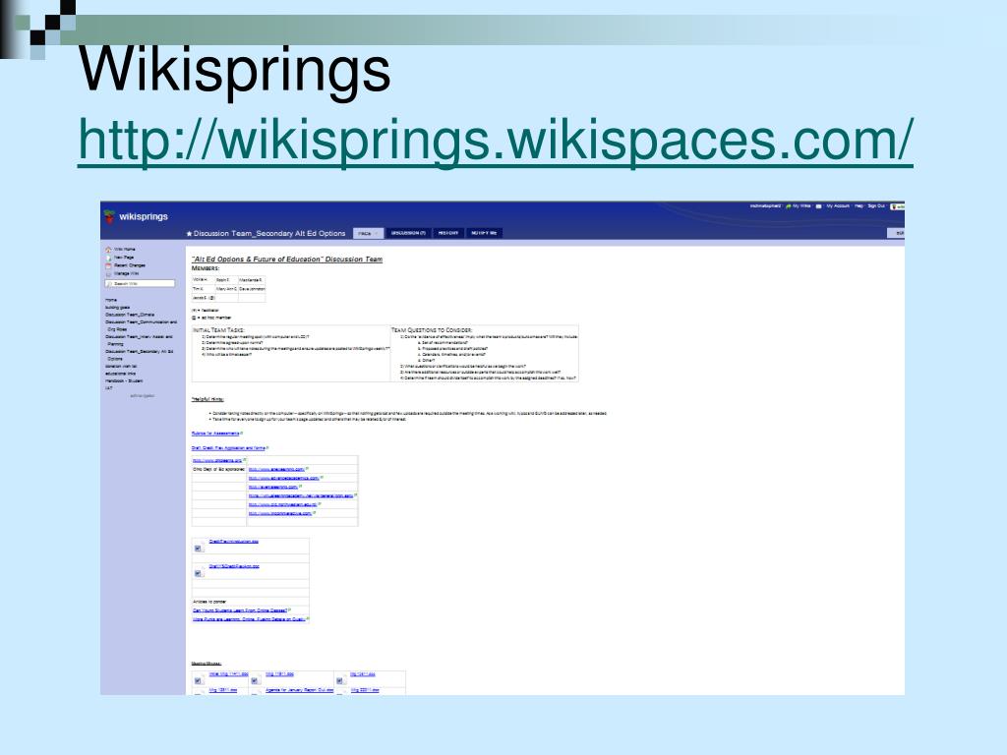Open the Notify Me tab
This screenshot has width=1007, height=755.
484,233
